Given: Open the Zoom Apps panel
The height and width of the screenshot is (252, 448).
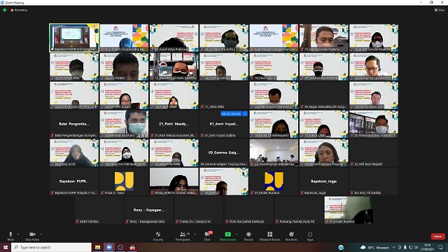Looking at the screenshot, I should [x=310, y=236].
